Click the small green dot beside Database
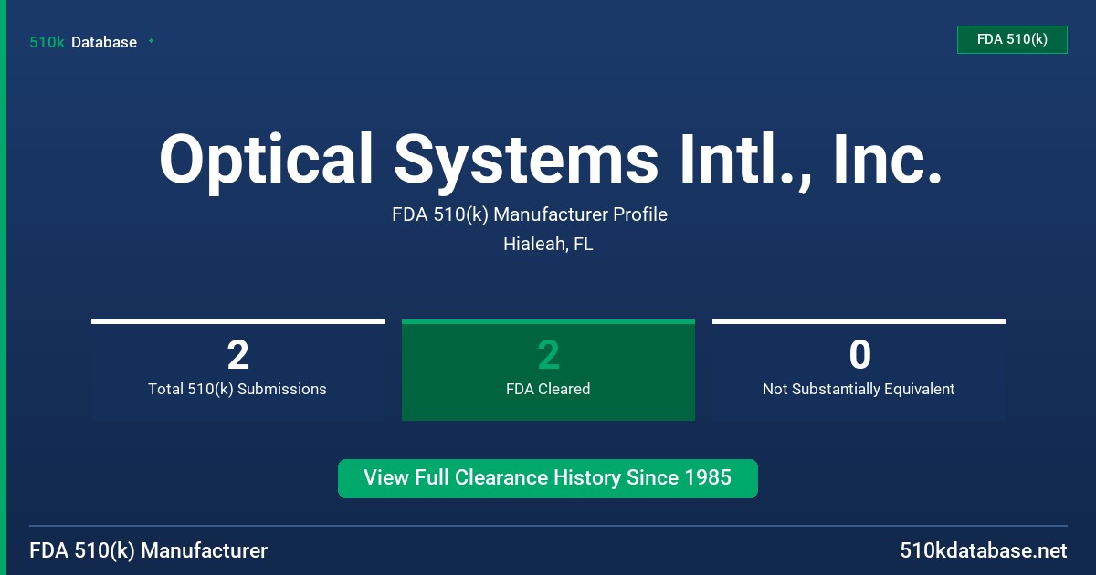 coord(151,41)
